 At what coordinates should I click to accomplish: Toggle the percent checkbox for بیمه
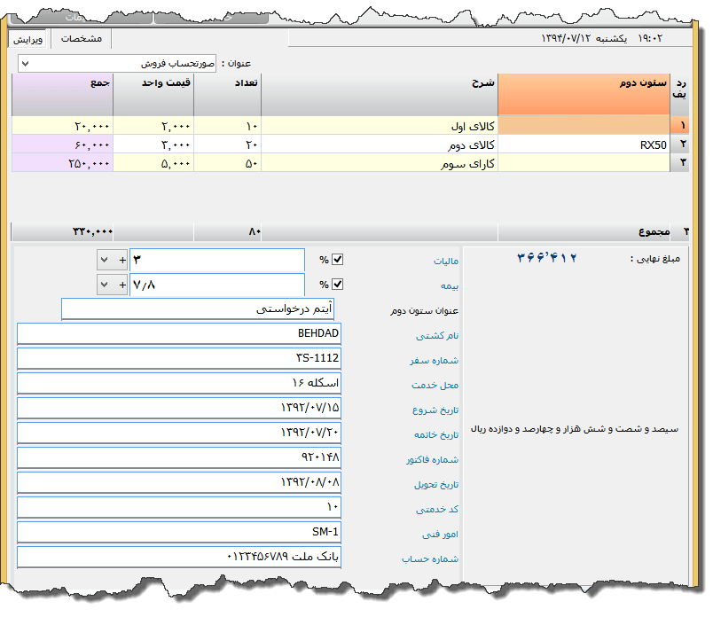point(337,285)
